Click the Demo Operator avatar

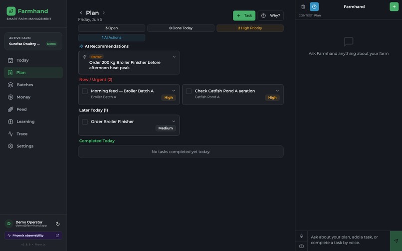[9, 224]
